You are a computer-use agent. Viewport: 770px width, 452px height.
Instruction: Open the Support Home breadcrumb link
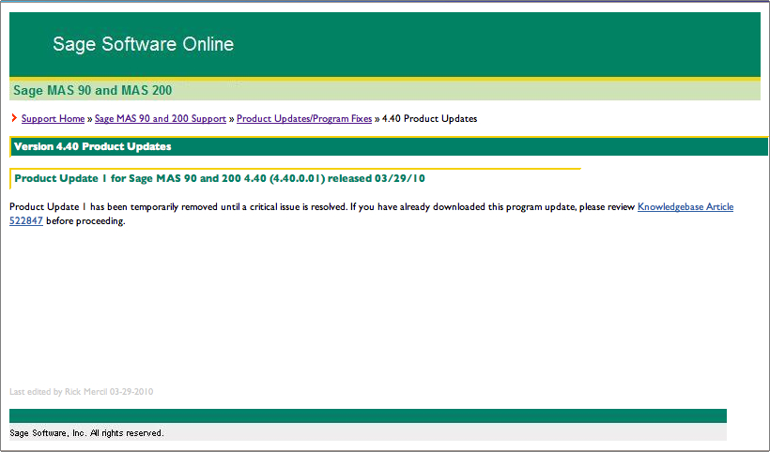pos(53,119)
